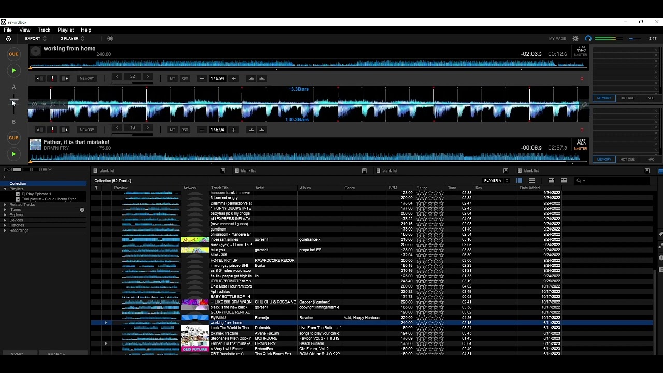Toggle MT master tempo on deck A
663x373 pixels.
pos(172,78)
